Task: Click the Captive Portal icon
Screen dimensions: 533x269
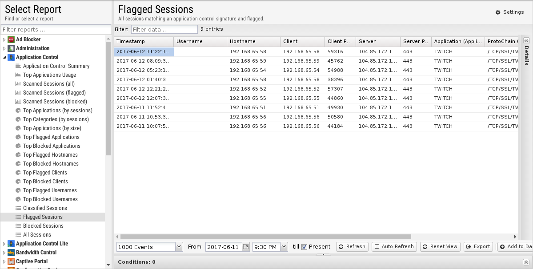Action: (x=11, y=261)
